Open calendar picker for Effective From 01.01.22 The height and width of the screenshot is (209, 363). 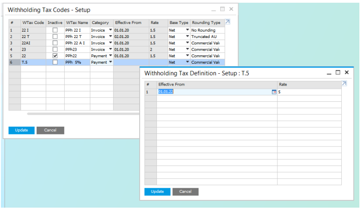274,92
